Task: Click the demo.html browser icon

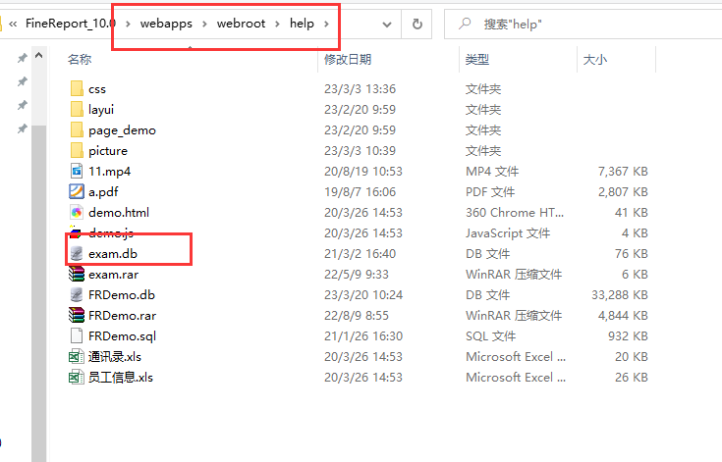Action: point(77,212)
